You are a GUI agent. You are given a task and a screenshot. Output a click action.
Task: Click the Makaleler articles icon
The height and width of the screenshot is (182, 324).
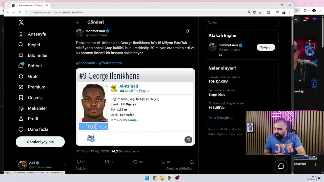pos(21,108)
